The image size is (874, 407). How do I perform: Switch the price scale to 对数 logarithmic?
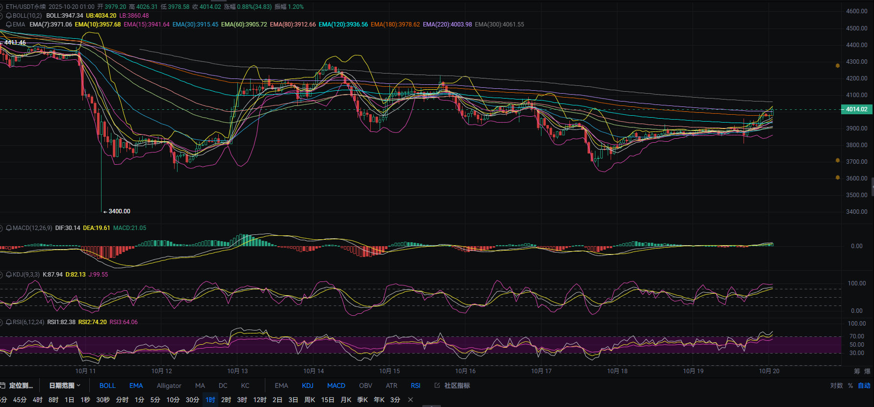836,386
